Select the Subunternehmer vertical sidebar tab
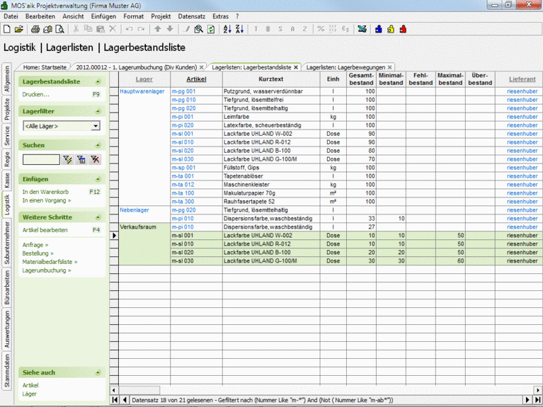The image size is (543, 407). click(7, 243)
